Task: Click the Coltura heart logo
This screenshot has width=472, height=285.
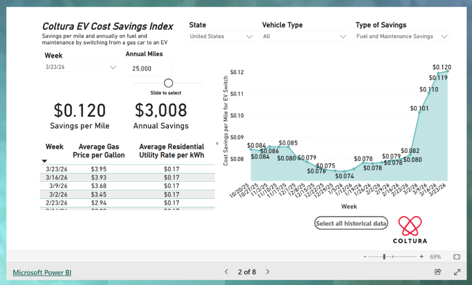Action: (409, 226)
